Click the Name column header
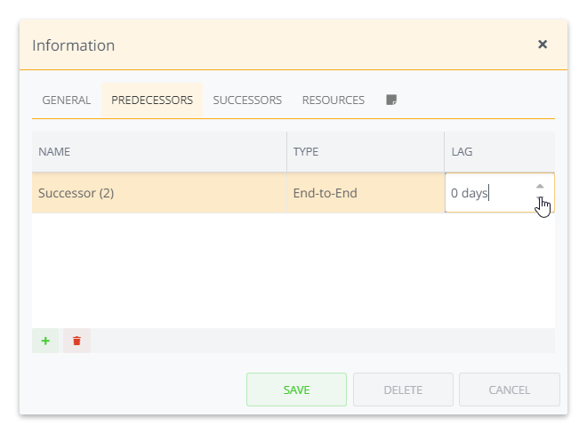 (159, 152)
